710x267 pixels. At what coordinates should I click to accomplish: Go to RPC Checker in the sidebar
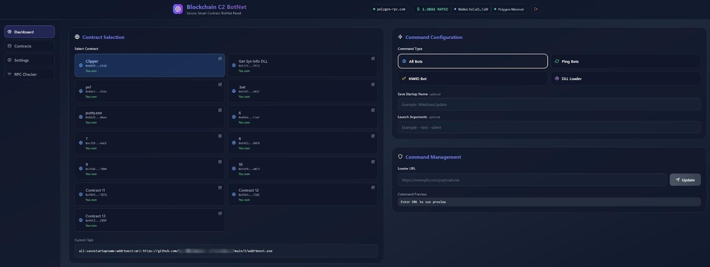(x=29, y=74)
